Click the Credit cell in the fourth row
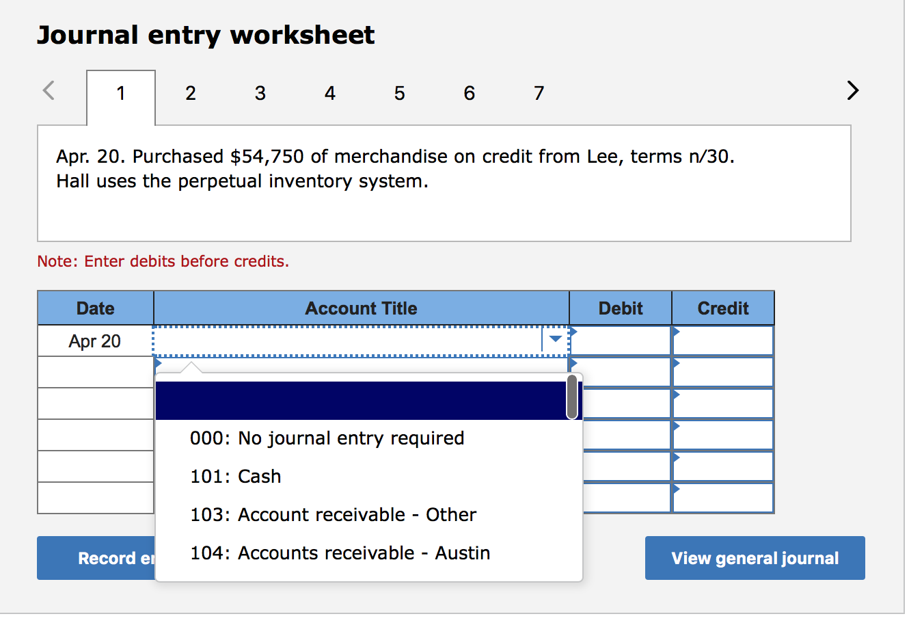Screen dimensions: 909x625 pos(723,435)
